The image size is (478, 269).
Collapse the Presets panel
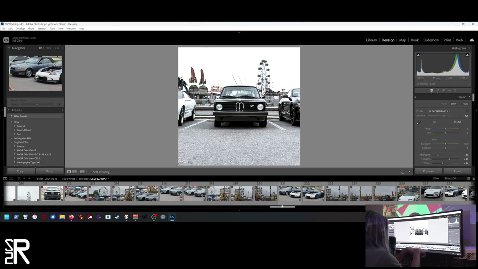(x=9, y=110)
